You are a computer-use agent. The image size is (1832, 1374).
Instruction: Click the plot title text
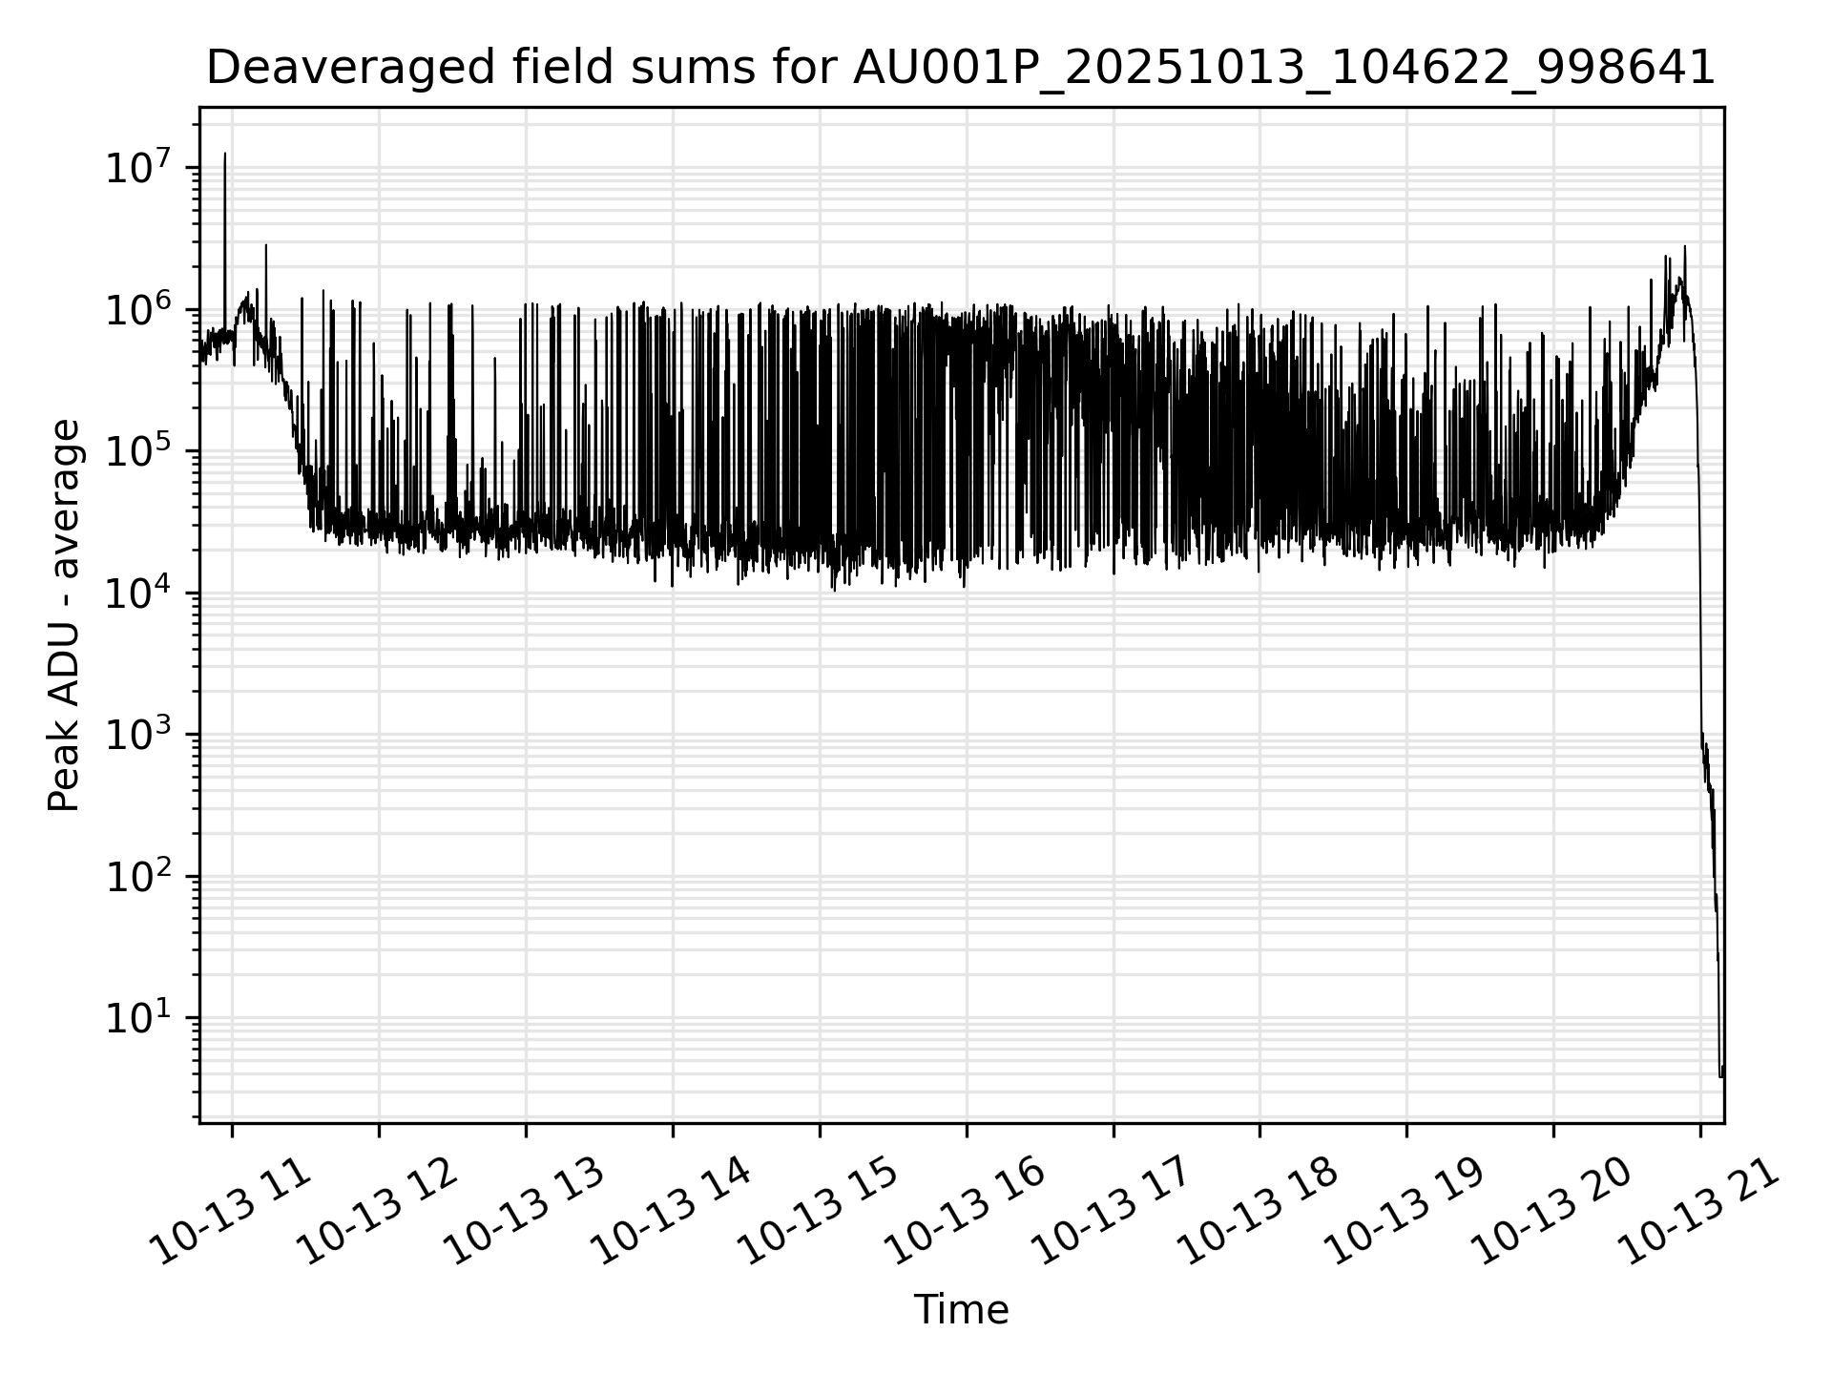pos(961,68)
